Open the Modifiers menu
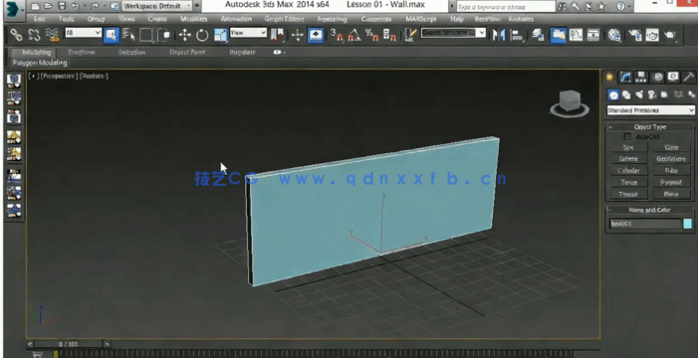 193,19
